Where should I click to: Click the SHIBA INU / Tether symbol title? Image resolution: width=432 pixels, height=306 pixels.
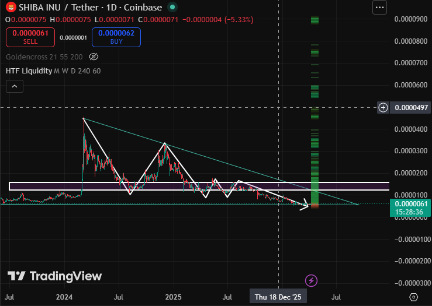click(90, 8)
